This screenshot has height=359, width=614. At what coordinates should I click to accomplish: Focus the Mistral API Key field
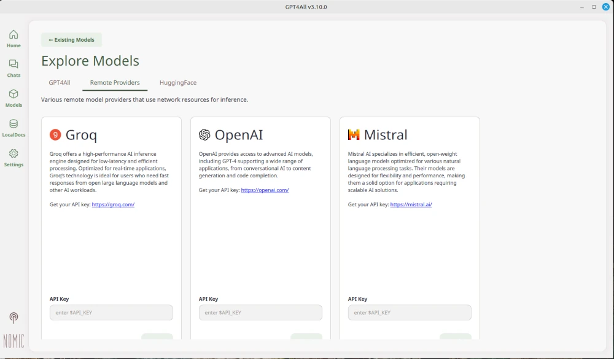tap(410, 312)
